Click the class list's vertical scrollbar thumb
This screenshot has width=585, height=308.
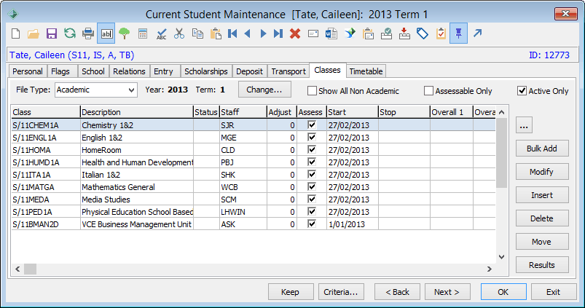[502, 153]
